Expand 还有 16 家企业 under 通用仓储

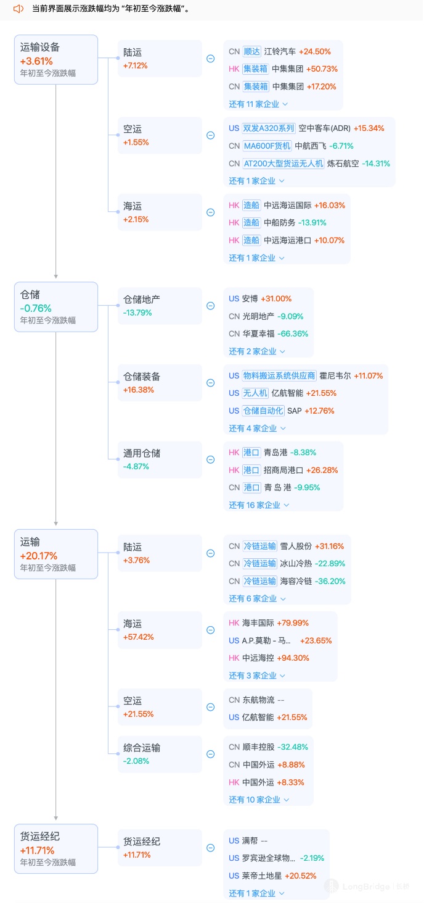pyautogui.click(x=258, y=505)
